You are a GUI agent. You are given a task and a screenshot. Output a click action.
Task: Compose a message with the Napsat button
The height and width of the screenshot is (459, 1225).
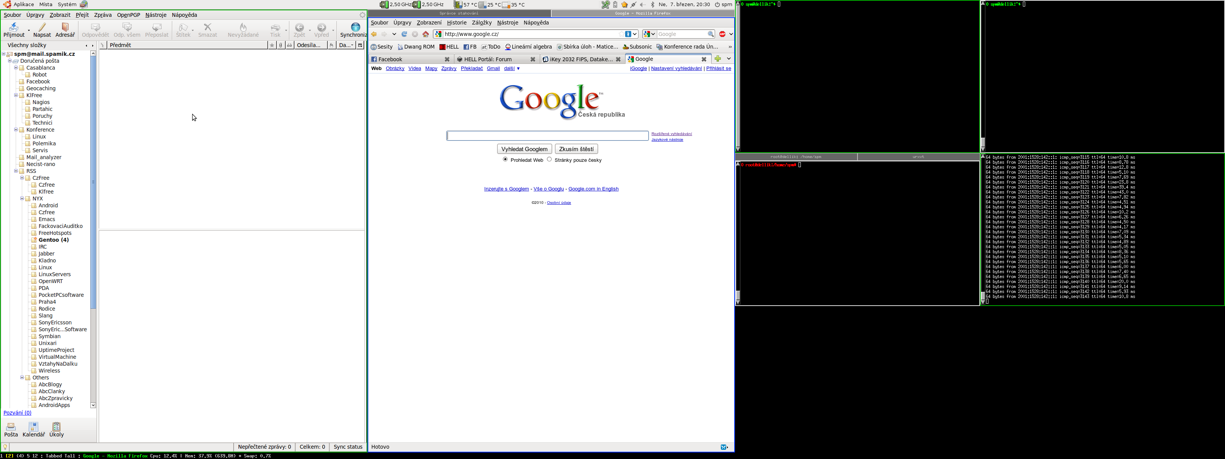(42, 30)
